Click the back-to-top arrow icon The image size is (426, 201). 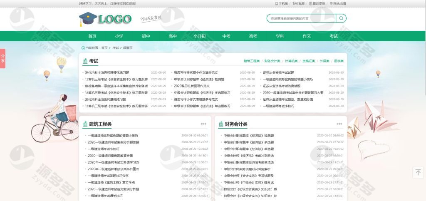[418, 172]
